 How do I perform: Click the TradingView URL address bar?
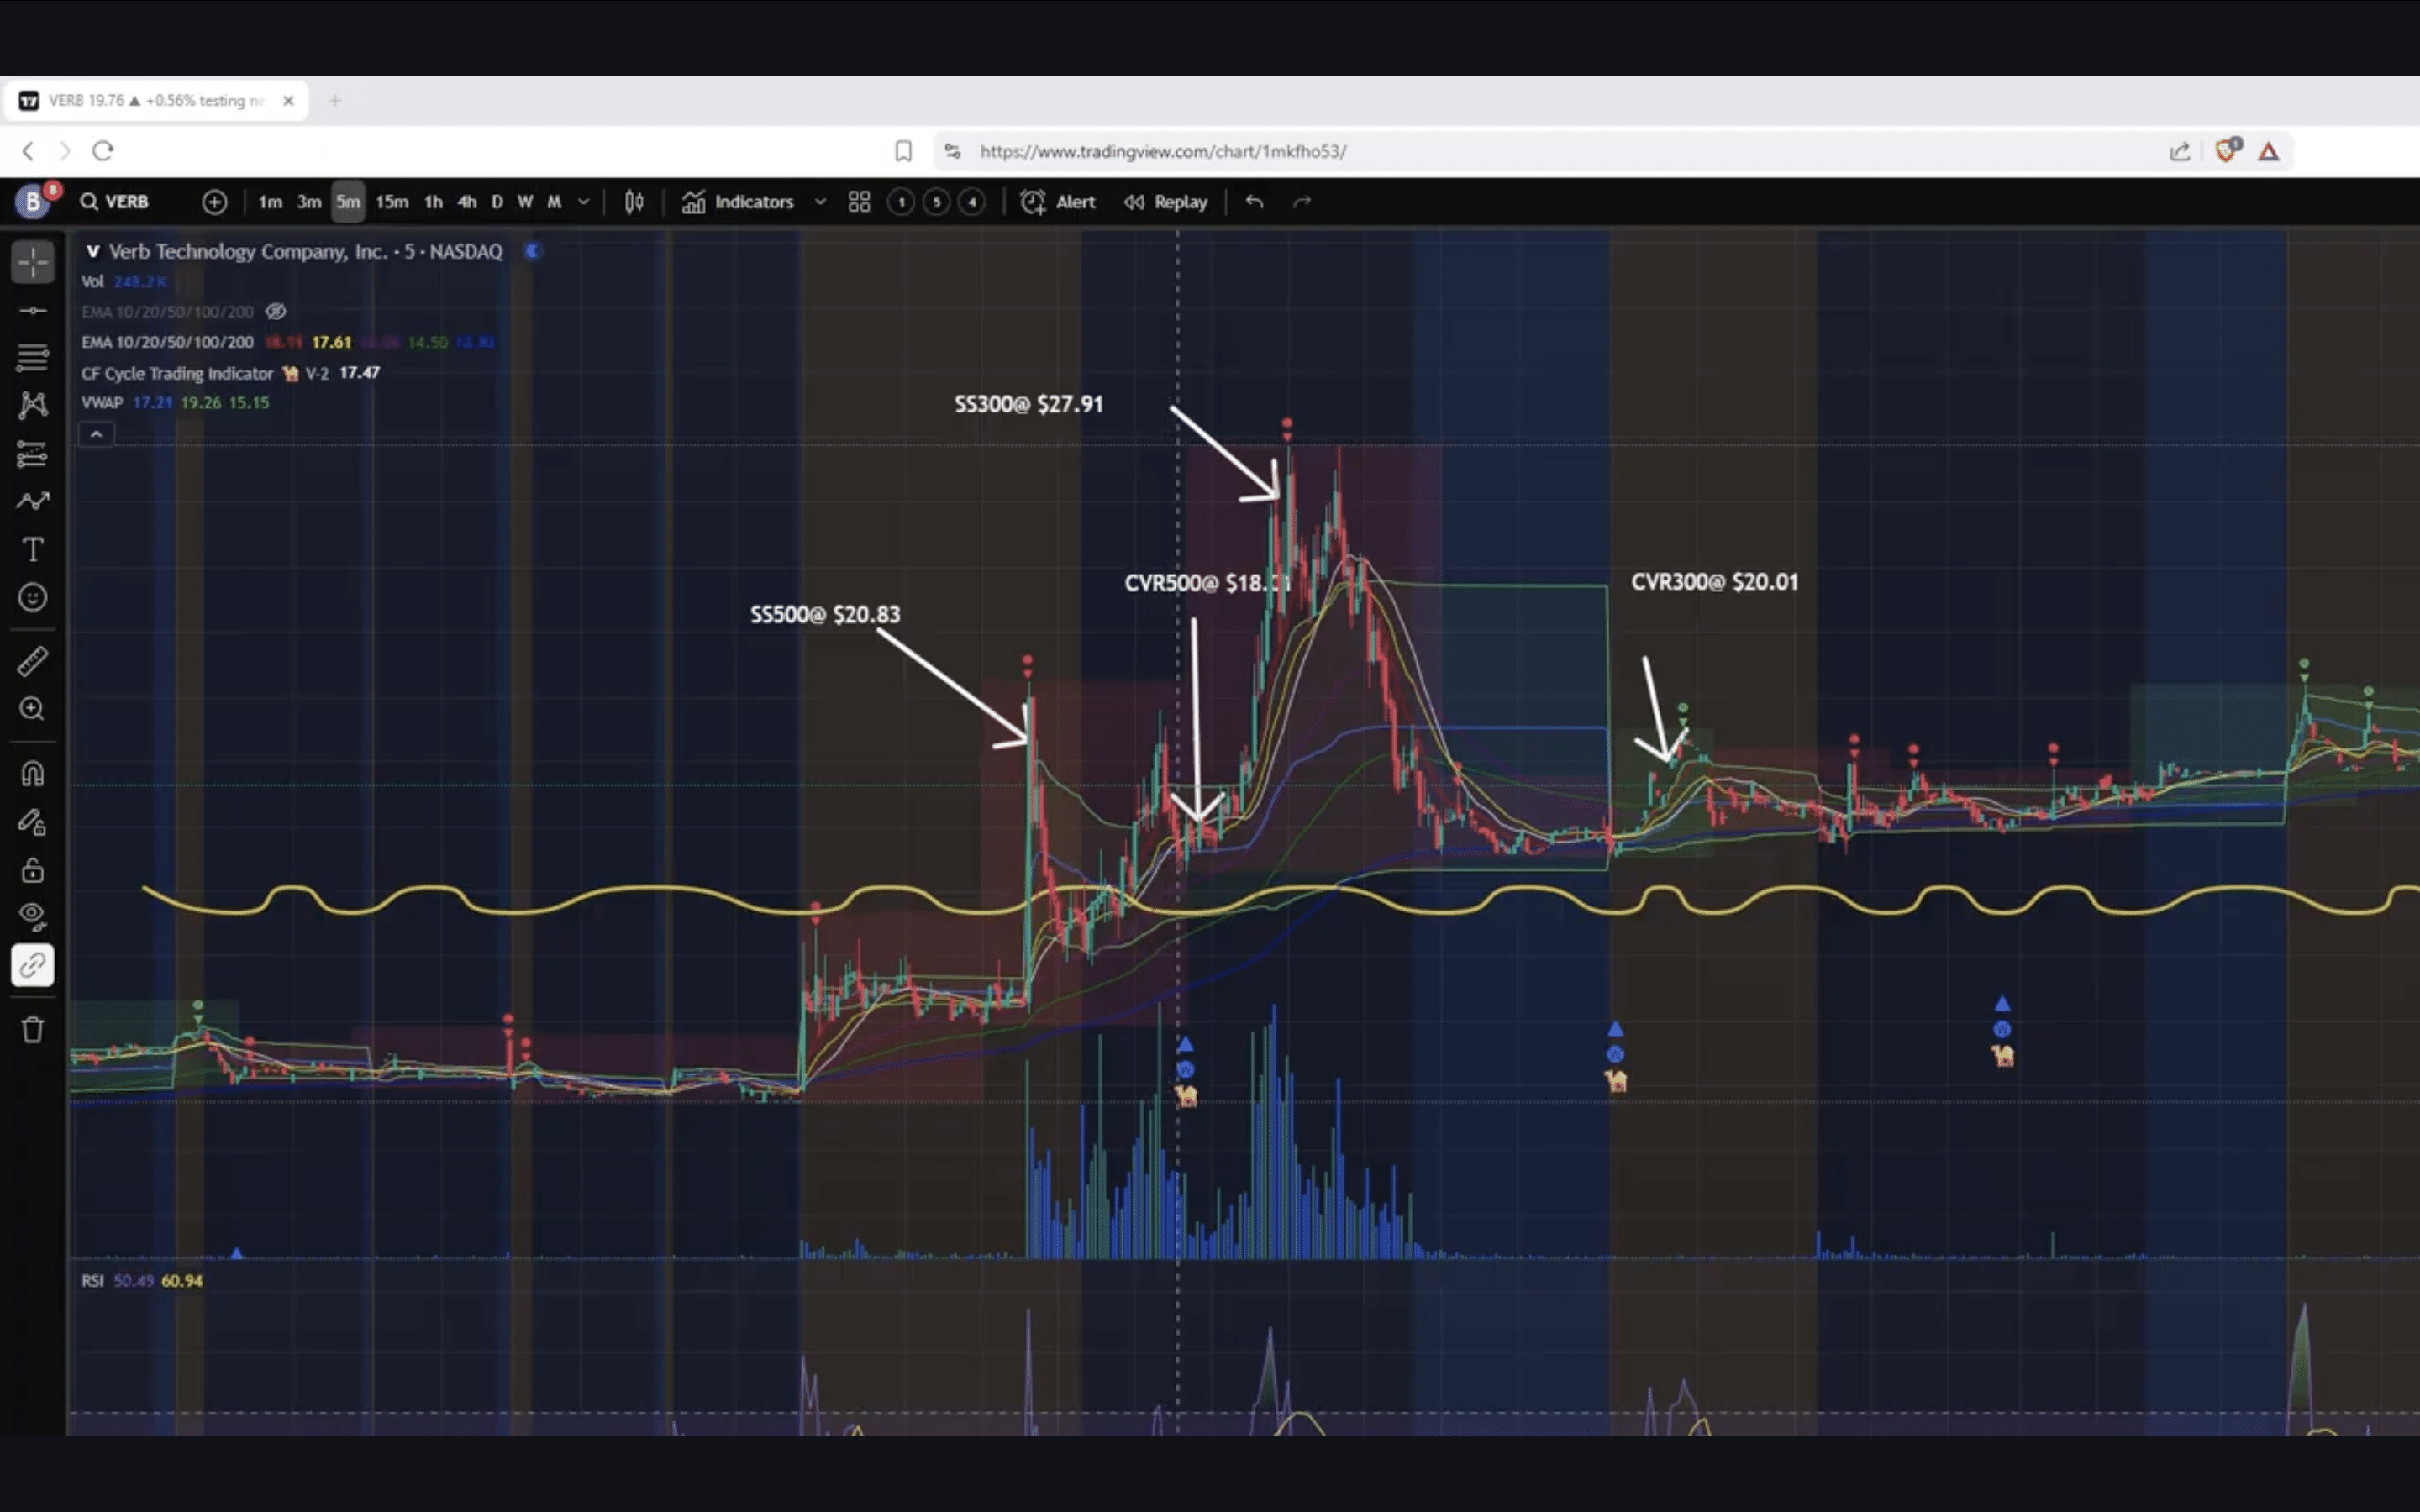pyautogui.click(x=1162, y=151)
